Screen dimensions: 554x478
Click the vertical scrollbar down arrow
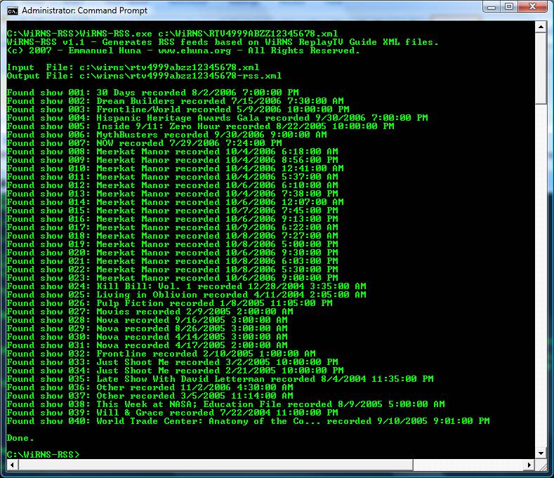pos(541,453)
